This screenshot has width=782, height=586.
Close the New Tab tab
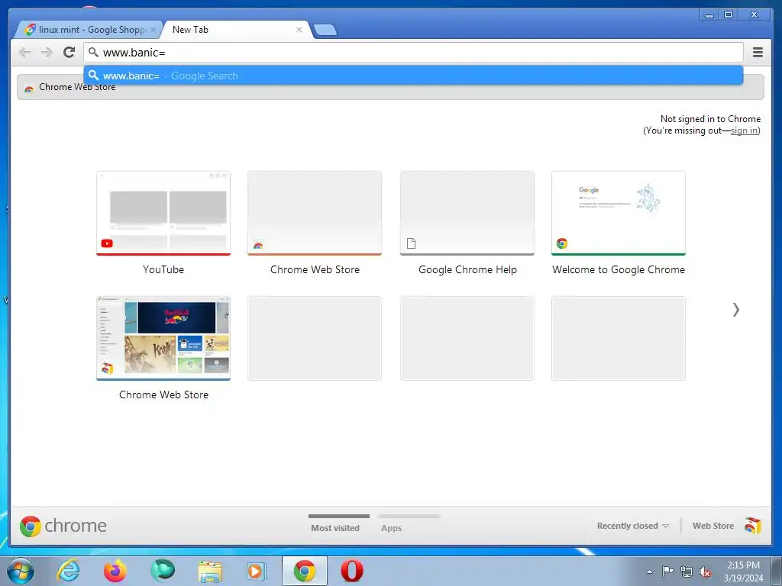click(299, 30)
